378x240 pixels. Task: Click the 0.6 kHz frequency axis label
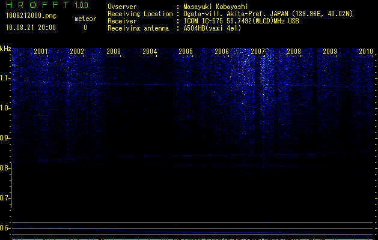[x=5, y=228]
